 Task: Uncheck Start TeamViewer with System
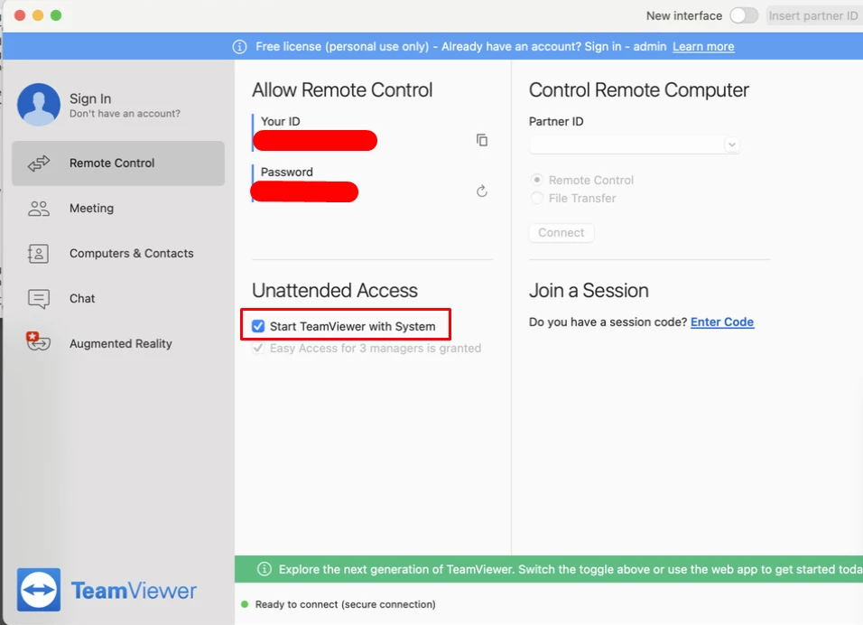click(257, 326)
